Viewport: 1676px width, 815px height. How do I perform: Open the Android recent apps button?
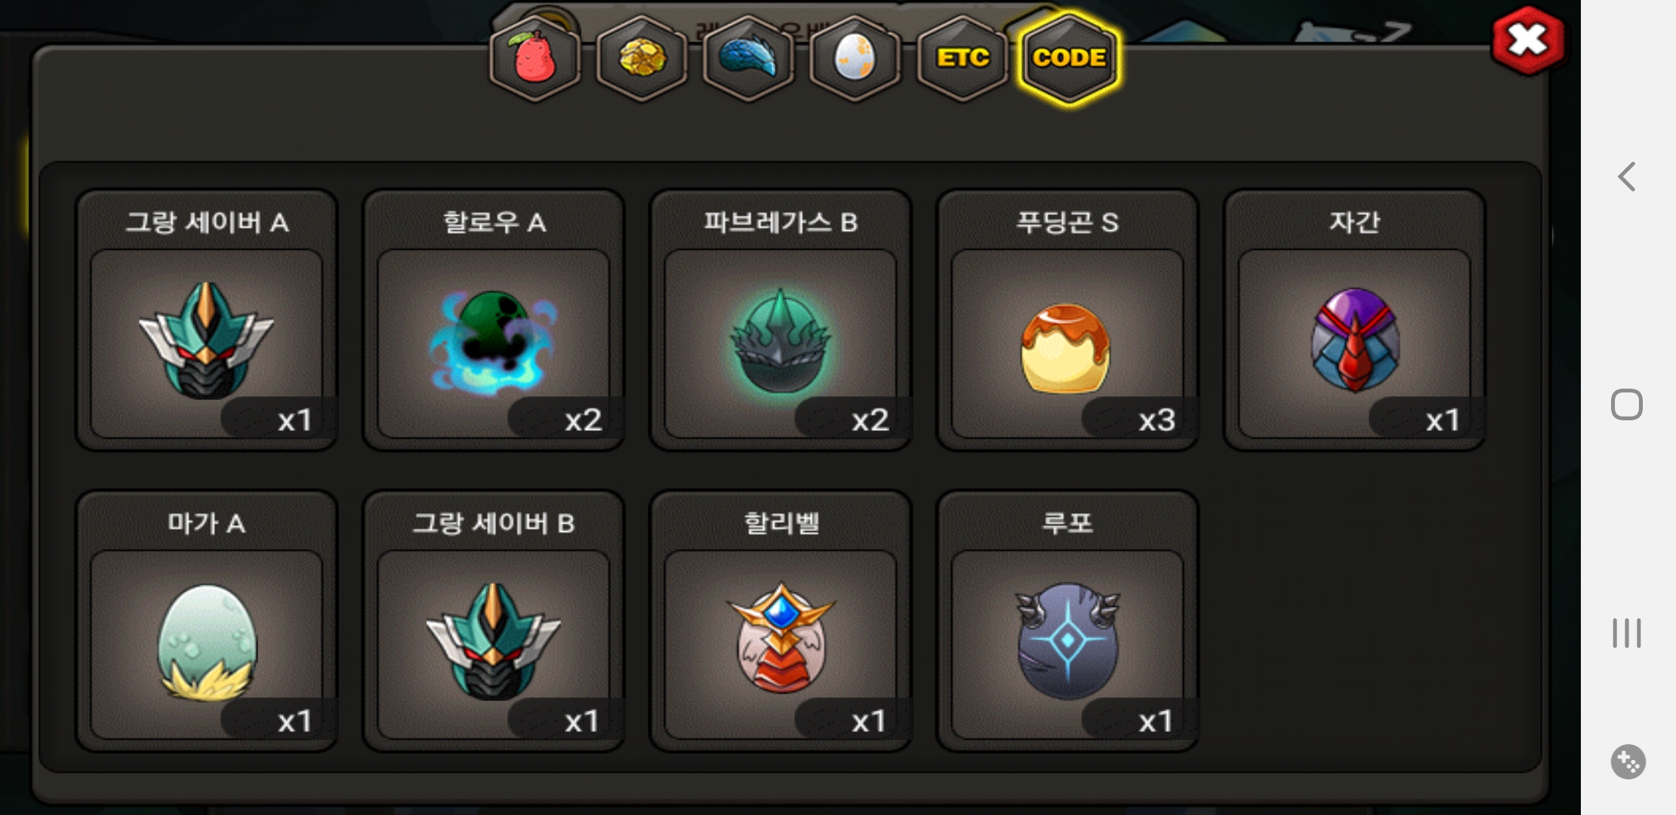1627,633
